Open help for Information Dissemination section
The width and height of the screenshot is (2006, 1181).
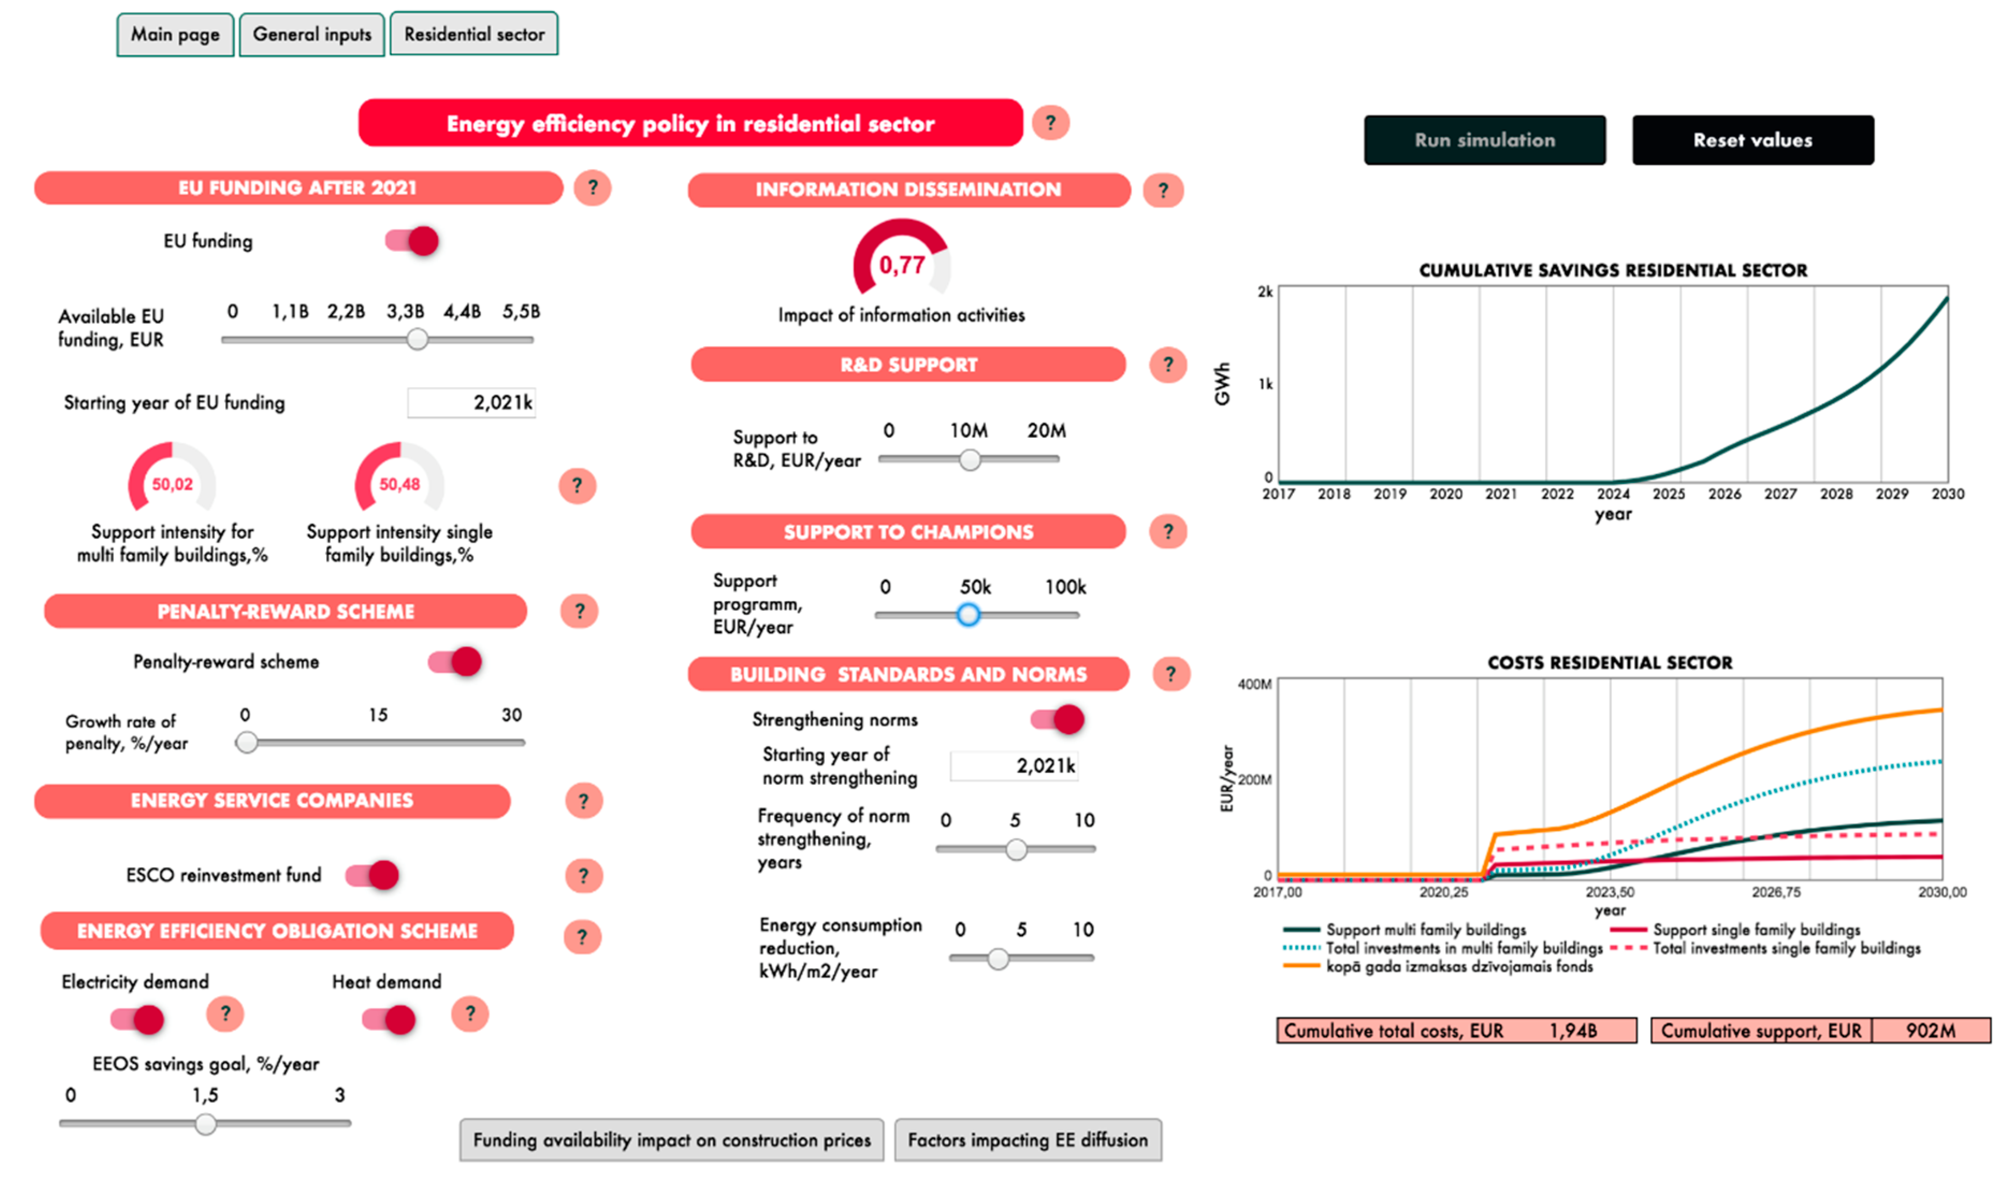(1163, 190)
